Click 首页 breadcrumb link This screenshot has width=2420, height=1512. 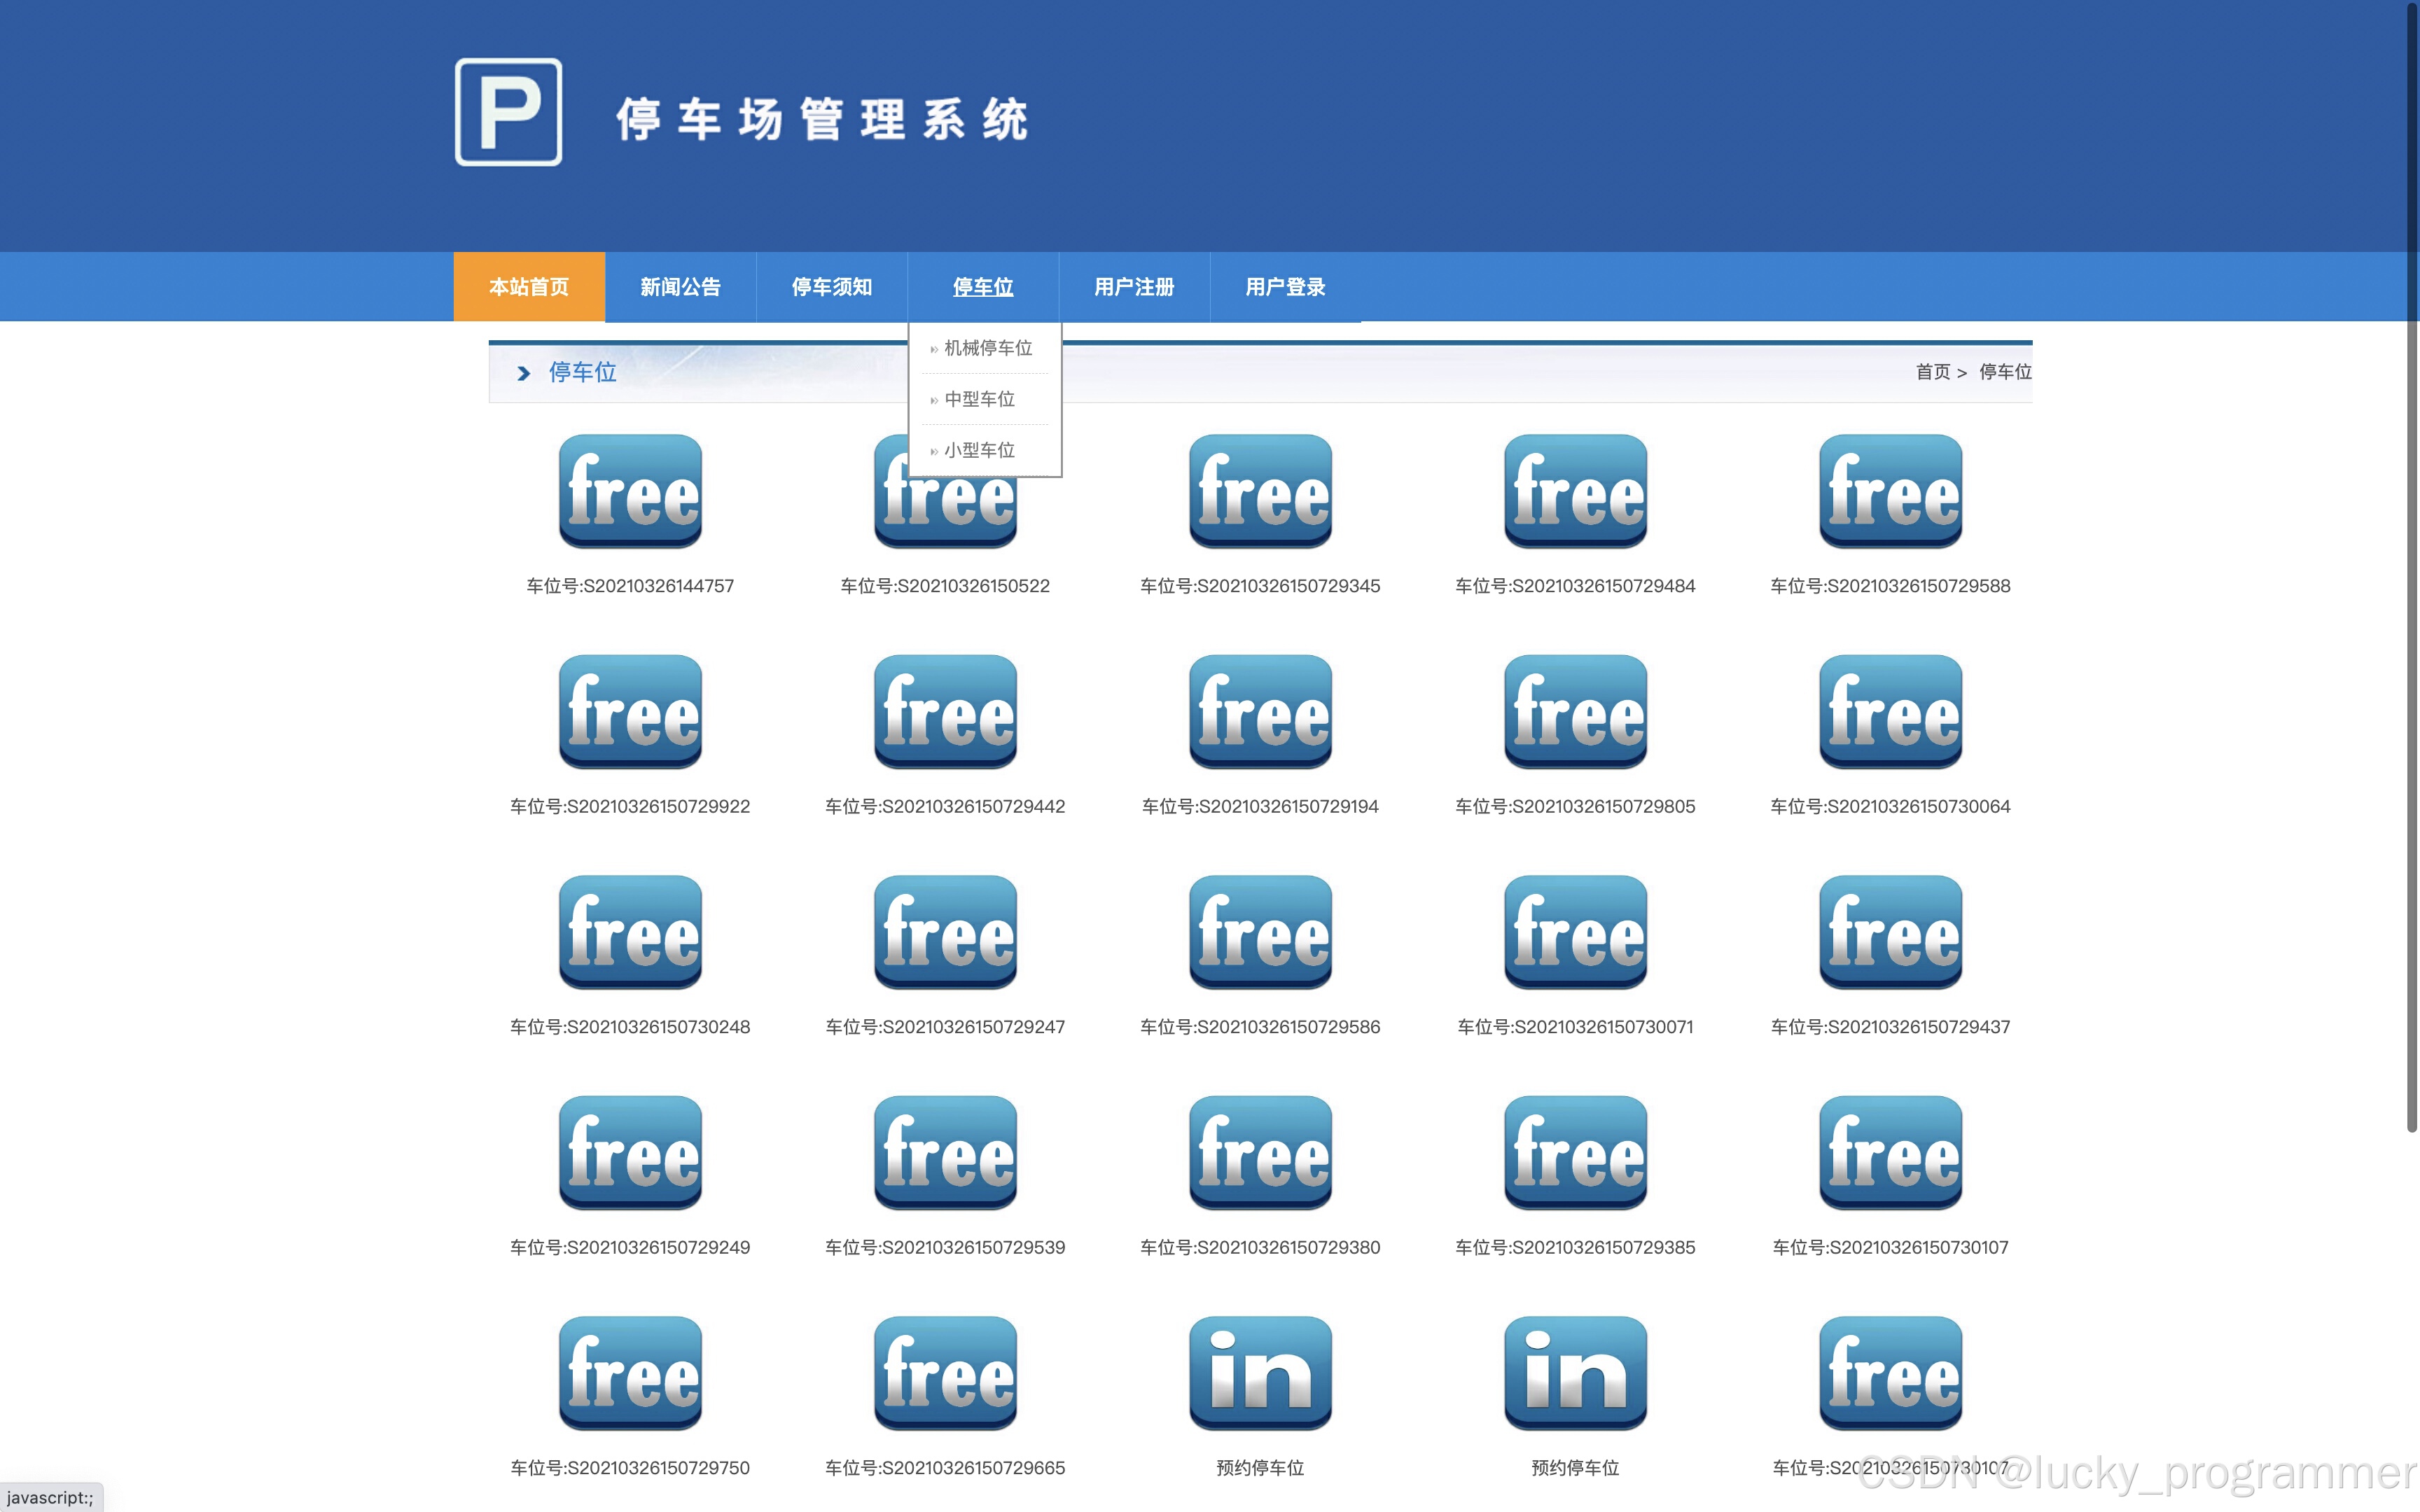tap(1932, 372)
